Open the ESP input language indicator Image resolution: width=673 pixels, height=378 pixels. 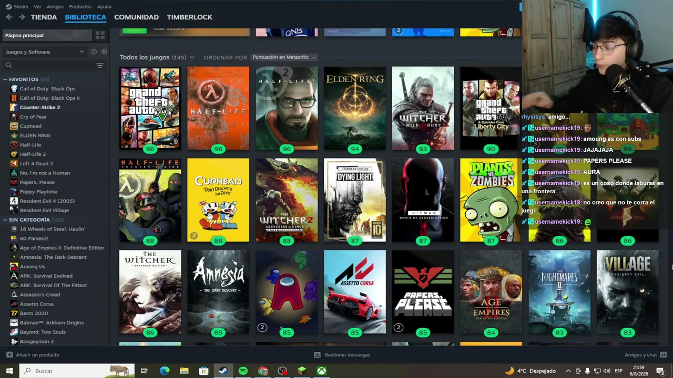tap(619, 371)
